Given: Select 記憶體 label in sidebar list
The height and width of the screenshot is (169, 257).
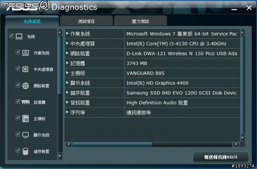Looking at the screenshot, I should (x=39, y=102).
